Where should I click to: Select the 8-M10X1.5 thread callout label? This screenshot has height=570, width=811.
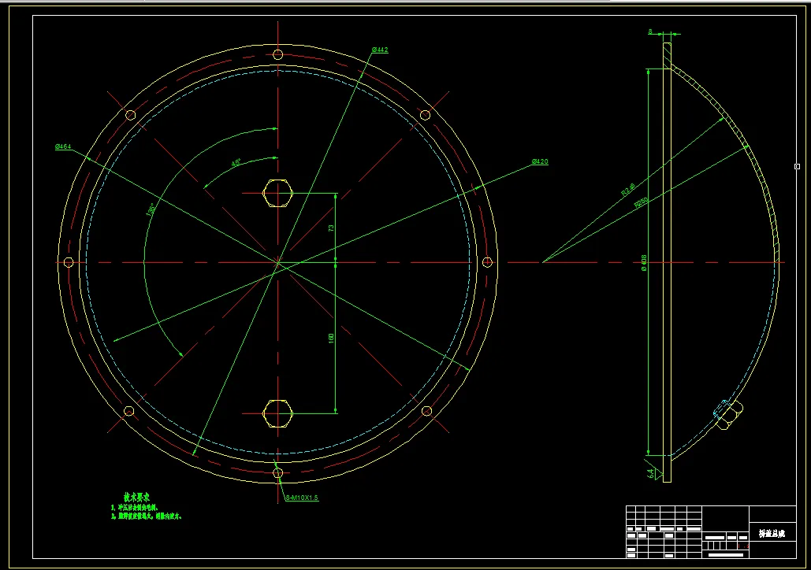click(x=302, y=498)
